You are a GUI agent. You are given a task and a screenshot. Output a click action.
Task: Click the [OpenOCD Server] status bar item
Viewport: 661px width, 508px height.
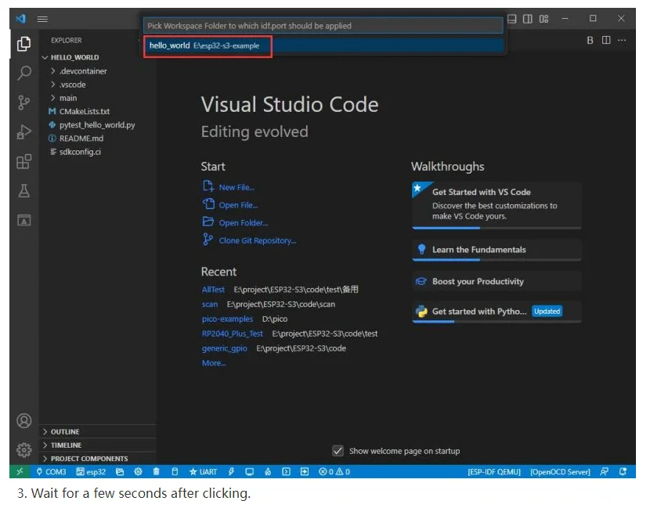(560, 472)
